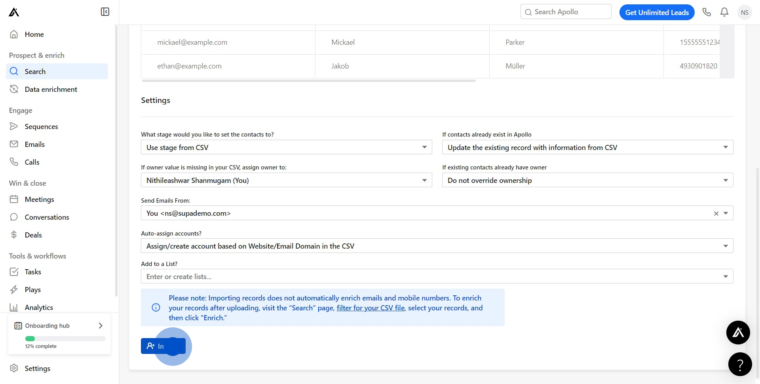Open the help question mark bubble
Image resolution: width=760 pixels, height=384 pixels.
(x=740, y=364)
